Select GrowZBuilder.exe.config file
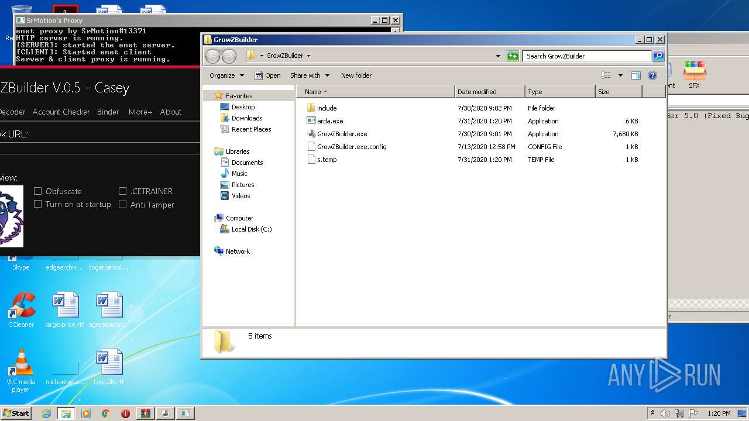 346,147
